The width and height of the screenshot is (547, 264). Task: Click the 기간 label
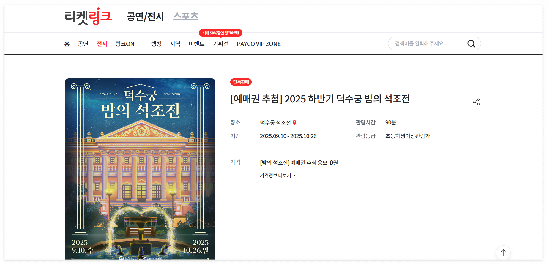pos(235,136)
